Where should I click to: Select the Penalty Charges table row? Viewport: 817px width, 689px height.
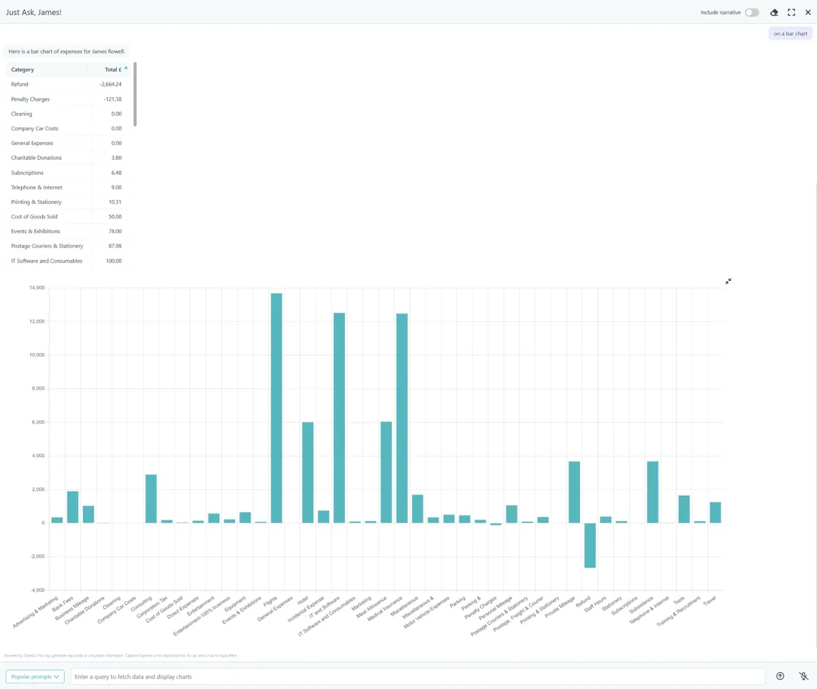pyautogui.click(x=68, y=99)
